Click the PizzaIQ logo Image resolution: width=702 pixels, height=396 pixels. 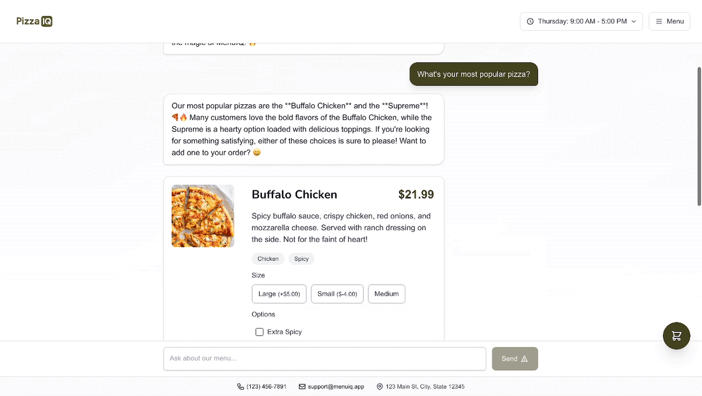pyautogui.click(x=33, y=21)
